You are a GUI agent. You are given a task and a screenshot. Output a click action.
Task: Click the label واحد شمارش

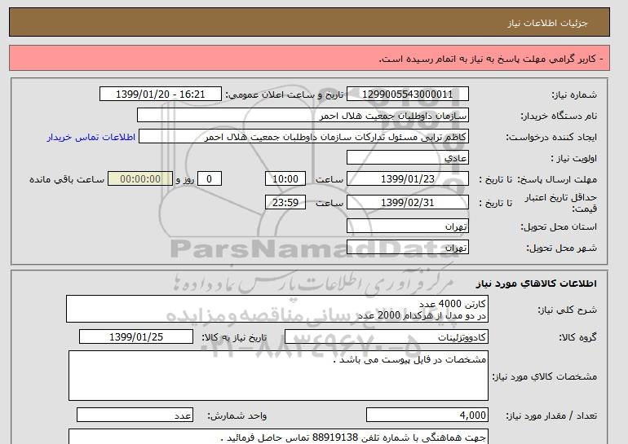click(237, 416)
